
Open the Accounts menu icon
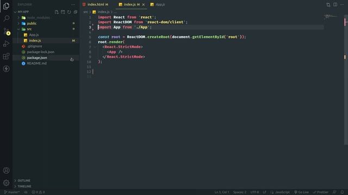(x=6, y=171)
